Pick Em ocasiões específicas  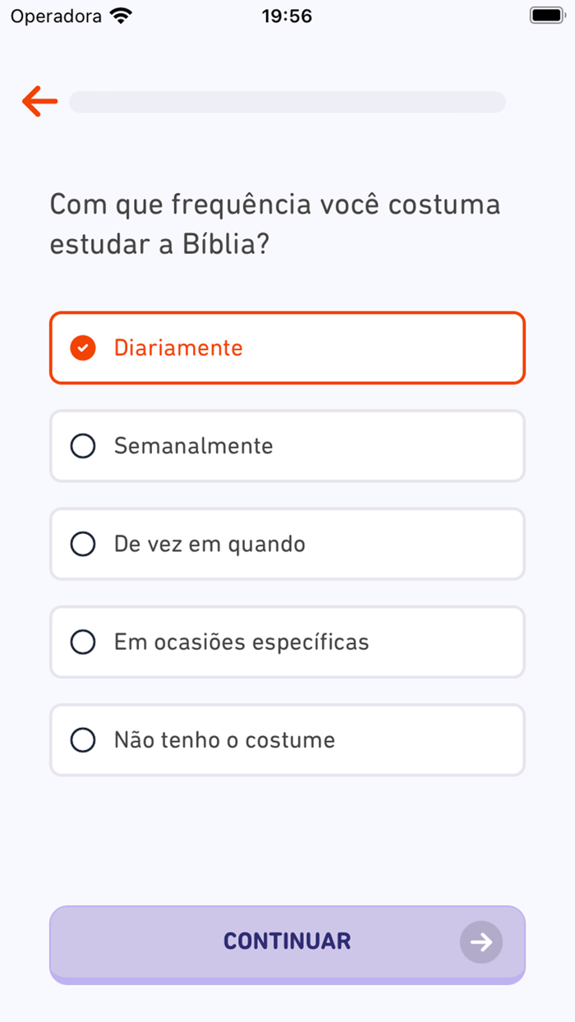tap(287, 642)
